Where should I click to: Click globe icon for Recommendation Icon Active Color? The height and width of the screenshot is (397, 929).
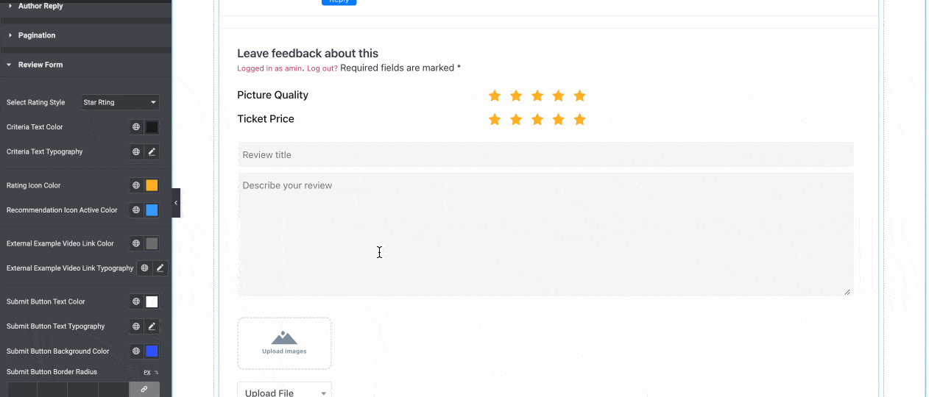point(136,210)
